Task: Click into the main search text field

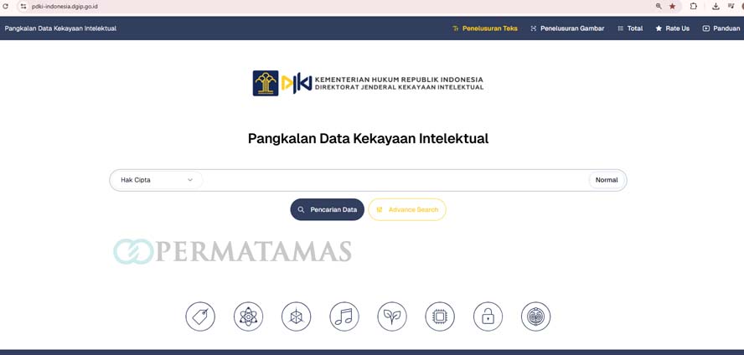Action: coord(394,180)
